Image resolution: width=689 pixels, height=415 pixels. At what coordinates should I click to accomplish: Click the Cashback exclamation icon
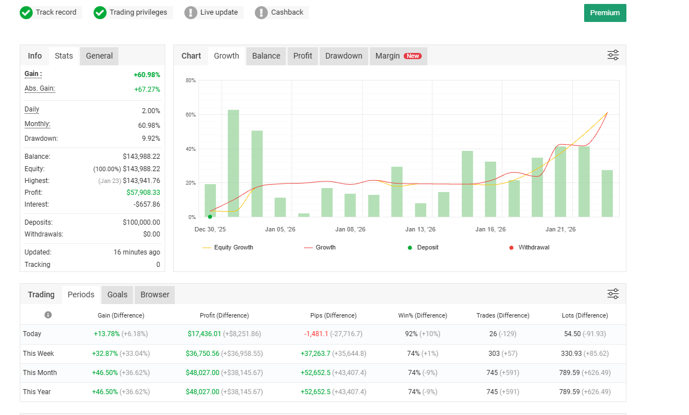point(261,12)
